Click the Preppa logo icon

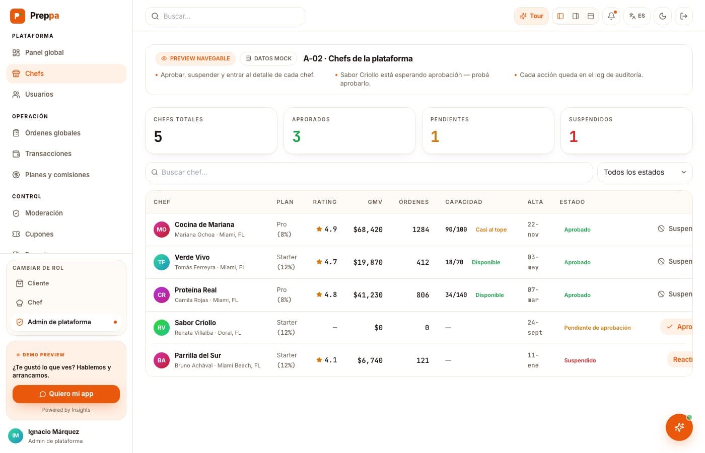[x=18, y=16]
